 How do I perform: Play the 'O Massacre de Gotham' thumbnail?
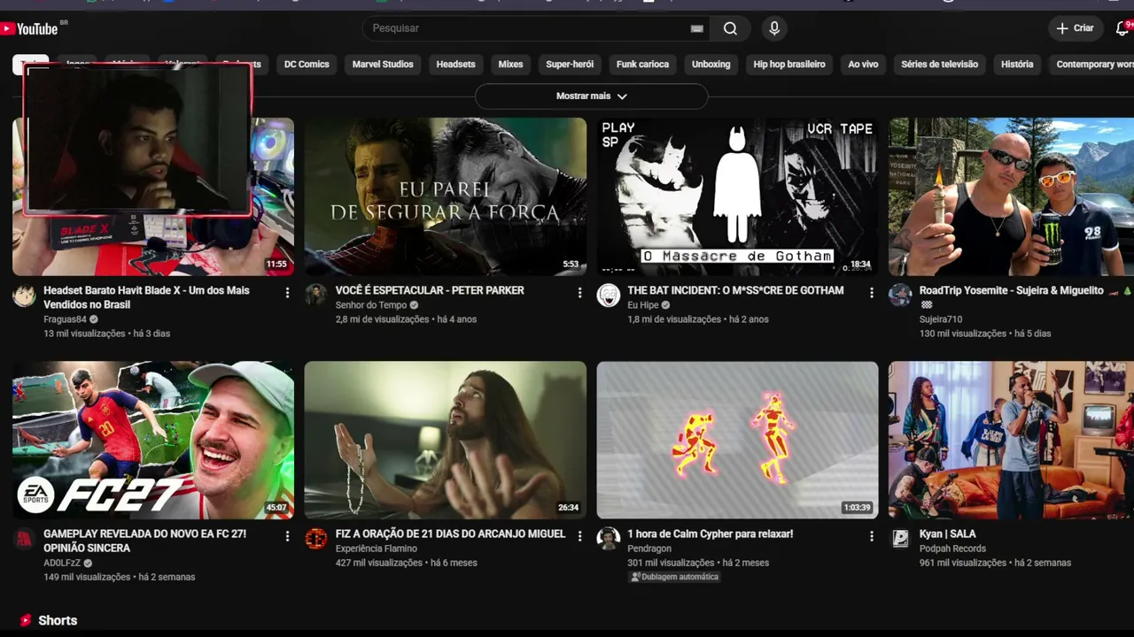(737, 196)
